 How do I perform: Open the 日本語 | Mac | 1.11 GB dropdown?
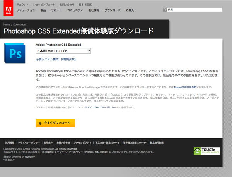pyautogui.click(x=63, y=51)
